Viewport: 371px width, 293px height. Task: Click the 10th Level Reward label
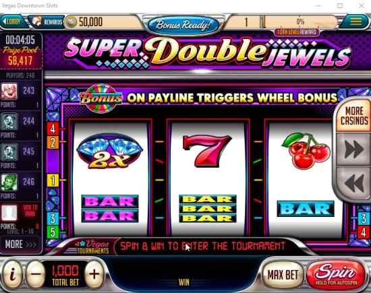[x=297, y=32]
